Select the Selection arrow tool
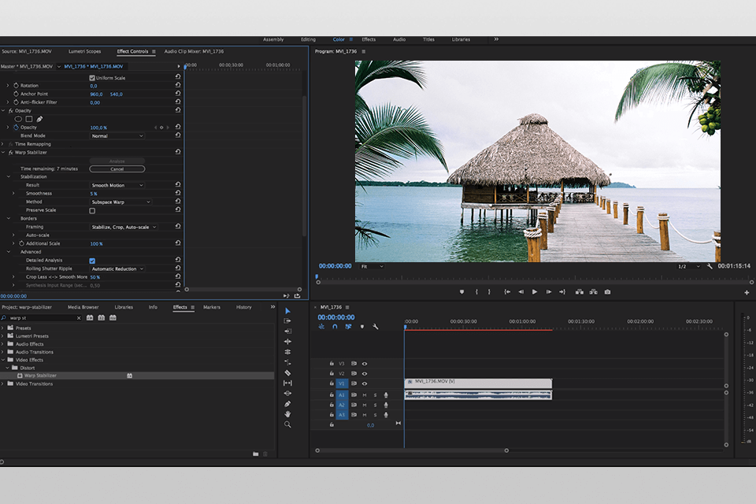Viewport: 756px width, 504px height. 288,311
